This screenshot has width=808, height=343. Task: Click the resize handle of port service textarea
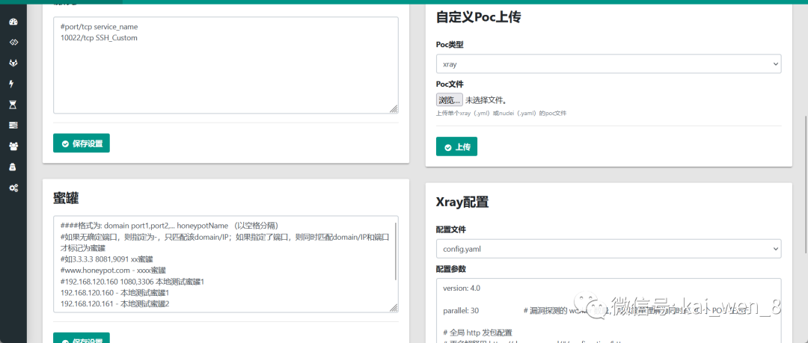coord(394,108)
